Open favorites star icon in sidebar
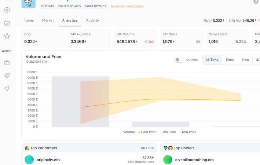The width and height of the screenshot is (260, 165). pyautogui.click(x=7, y=36)
